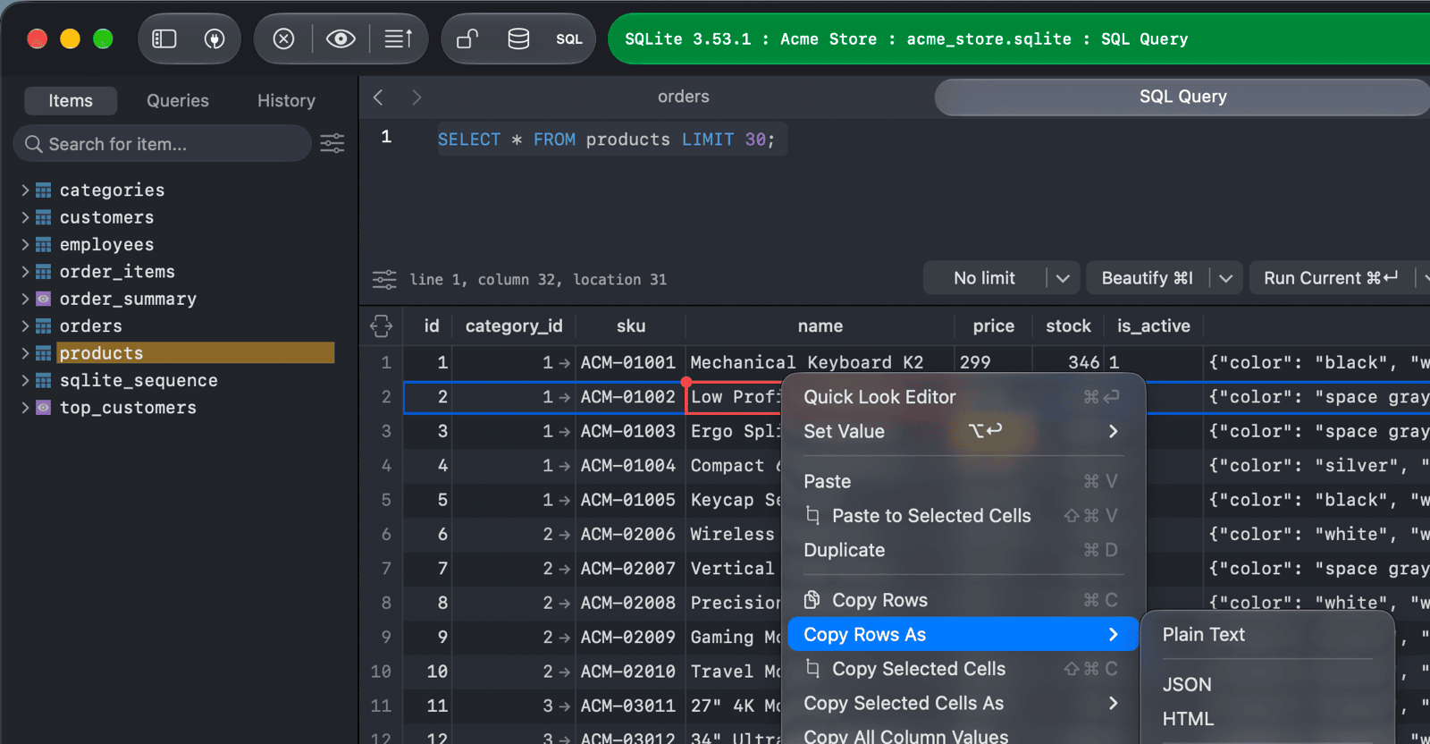Viewport: 1430px width, 744px height.
Task: Click the categories table icon
Action: pyautogui.click(x=43, y=190)
